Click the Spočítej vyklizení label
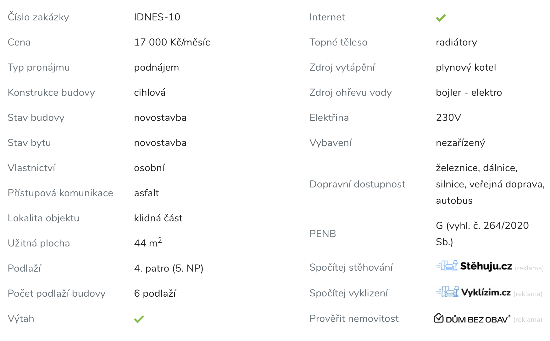550x341 pixels. [x=348, y=293]
